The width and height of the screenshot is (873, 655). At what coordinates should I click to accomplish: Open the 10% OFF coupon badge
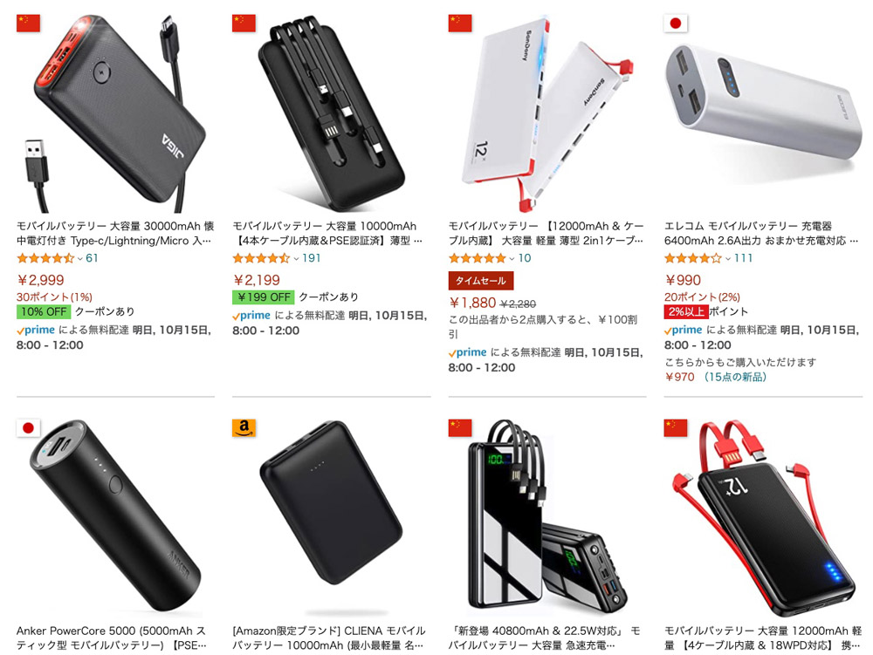[44, 311]
